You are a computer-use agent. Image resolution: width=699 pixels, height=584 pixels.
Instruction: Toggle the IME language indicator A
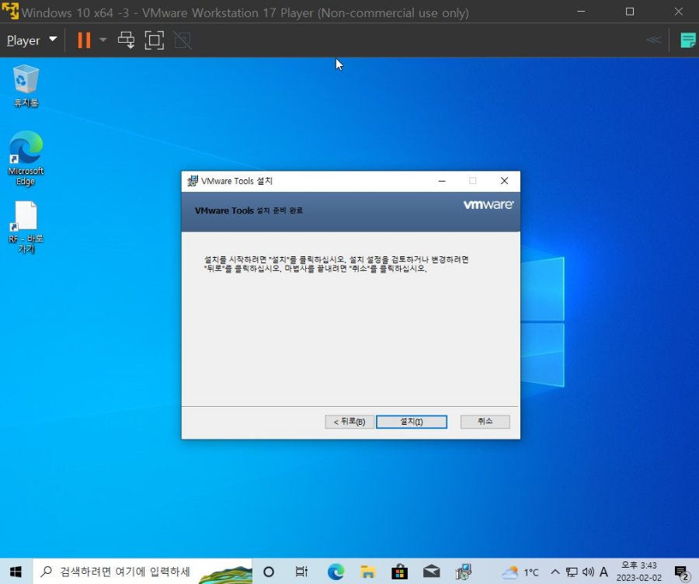603,572
